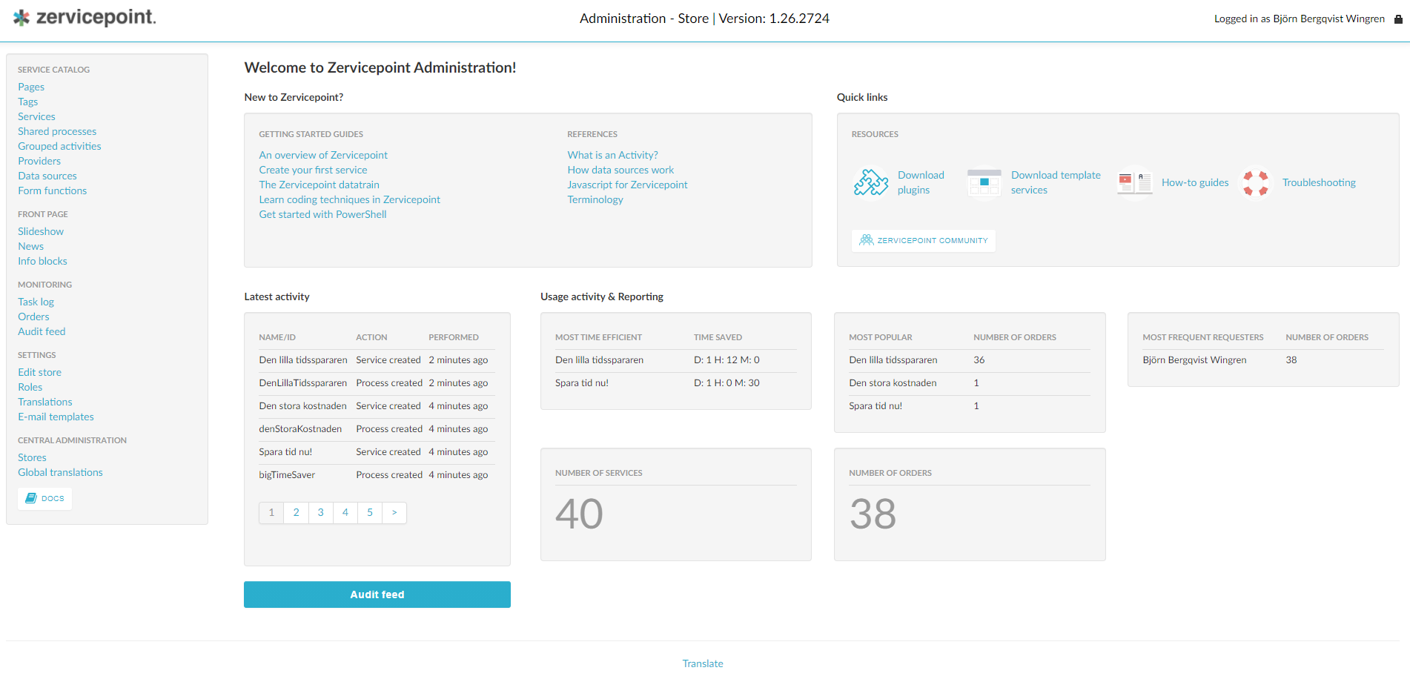The width and height of the screenshot is (1410, 679).
Task: Click Den stora kostnaden in Most Popular
Action: pos(893,382)
